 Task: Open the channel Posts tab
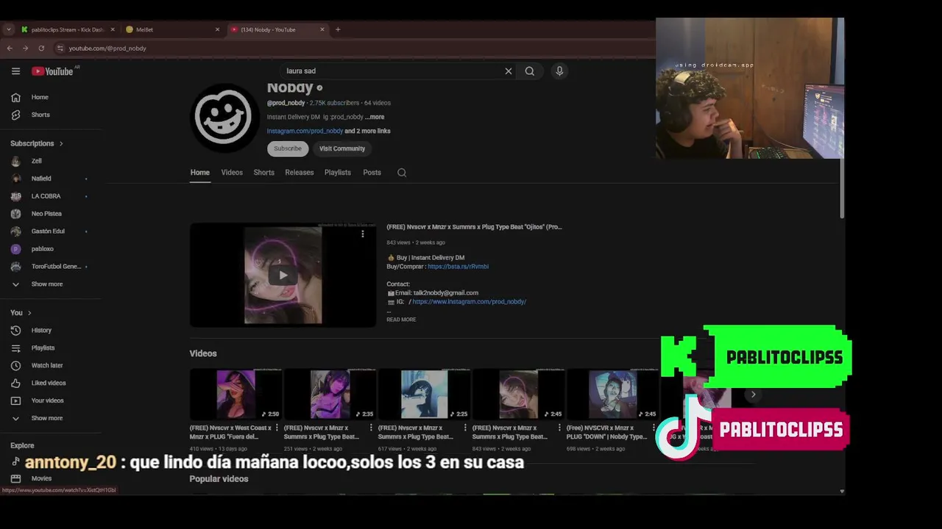(372, 173)
